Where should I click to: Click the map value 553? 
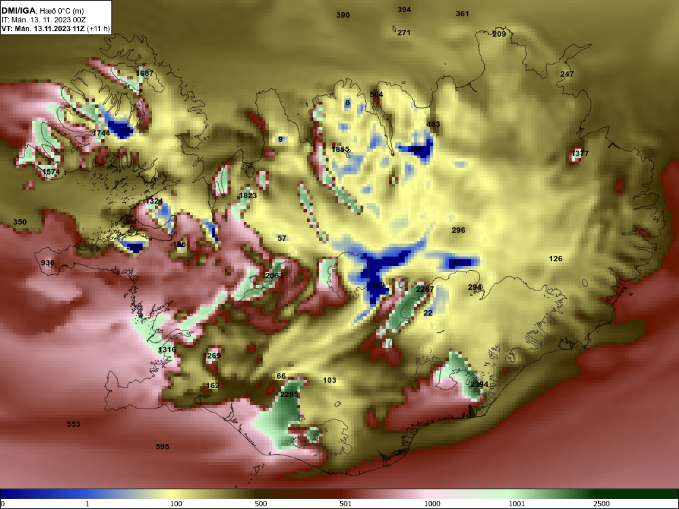tap(73, 424)
